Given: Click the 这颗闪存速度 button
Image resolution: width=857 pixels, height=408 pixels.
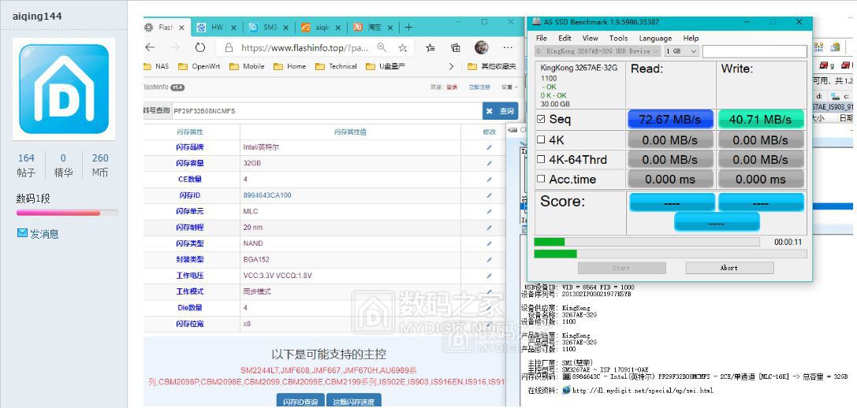Looking at the screenshot, I should 354,402.
